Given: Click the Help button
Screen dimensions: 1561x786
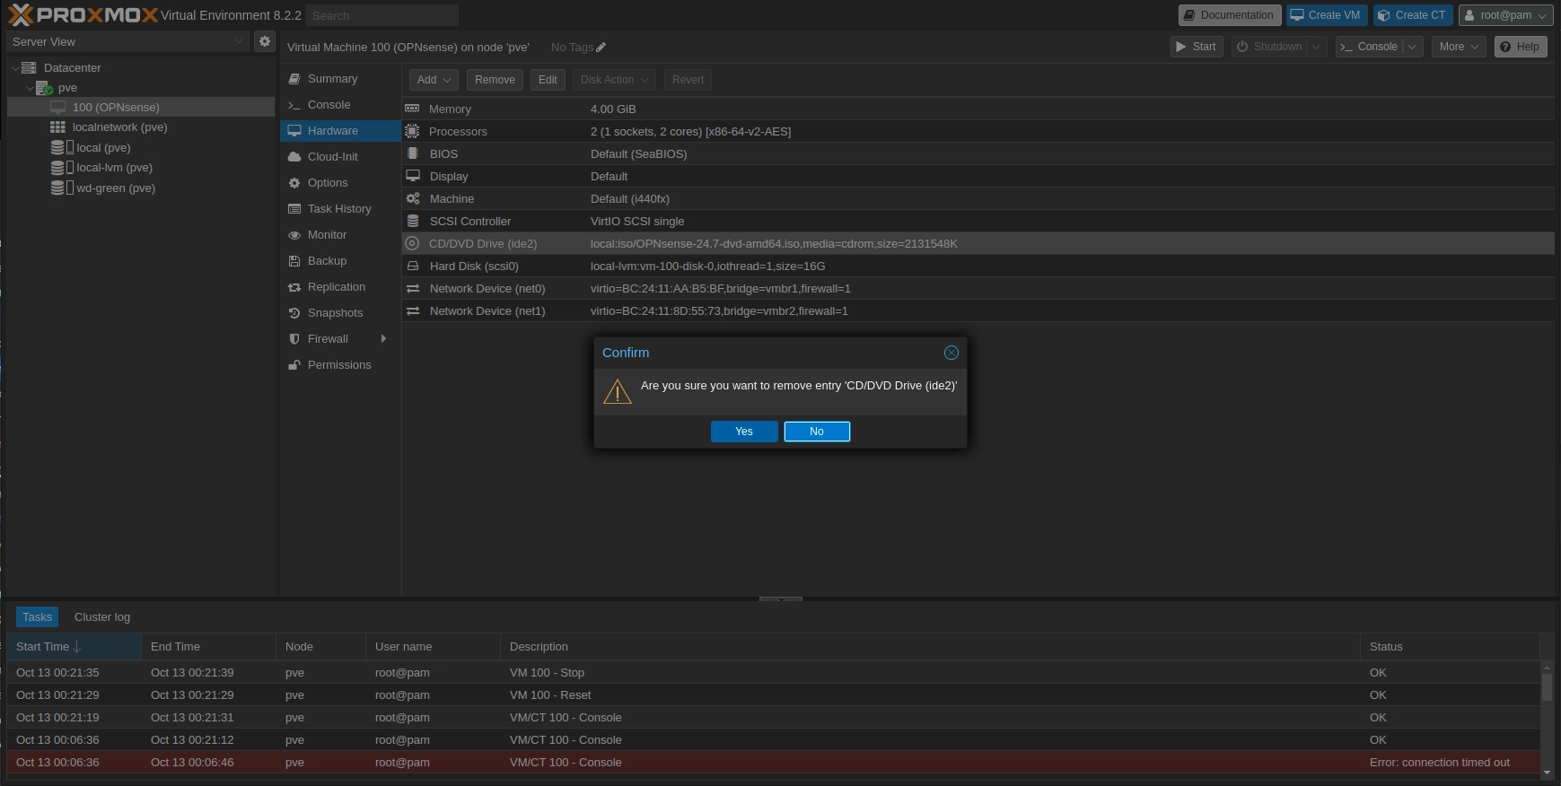Looking at the screenshot, I should coord(1520,47).
